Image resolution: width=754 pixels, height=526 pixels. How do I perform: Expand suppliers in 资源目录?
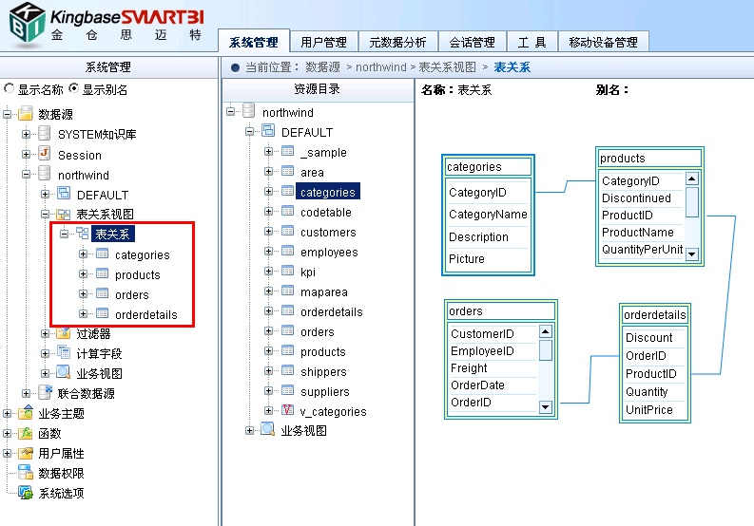(x=268, y=390)
